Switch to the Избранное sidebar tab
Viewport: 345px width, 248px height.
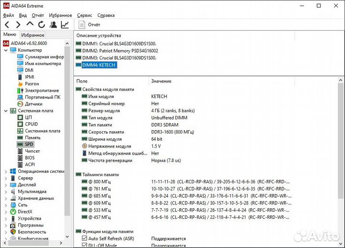(33, 35)
